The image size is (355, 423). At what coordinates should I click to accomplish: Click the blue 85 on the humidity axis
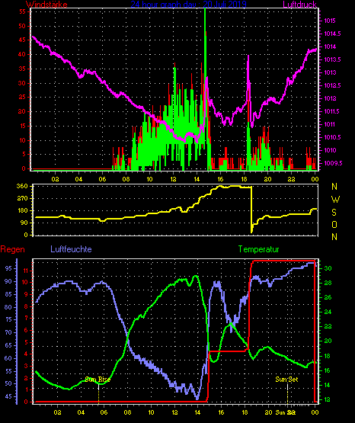(x=8, y=294)
